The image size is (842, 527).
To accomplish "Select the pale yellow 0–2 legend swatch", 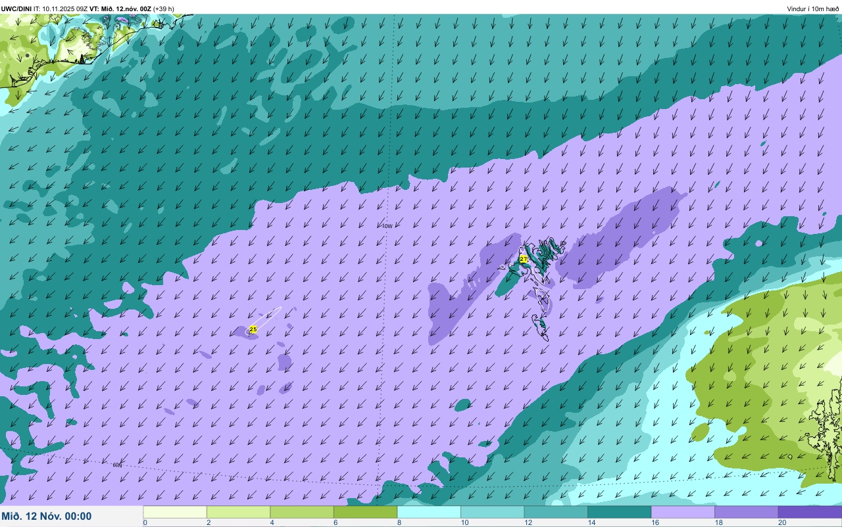I will point(175,512).
